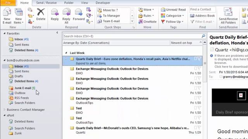Viewport: 248px width, 139px height.
Task: Expand the Quick Steps gallery
Action: [132, 21]
